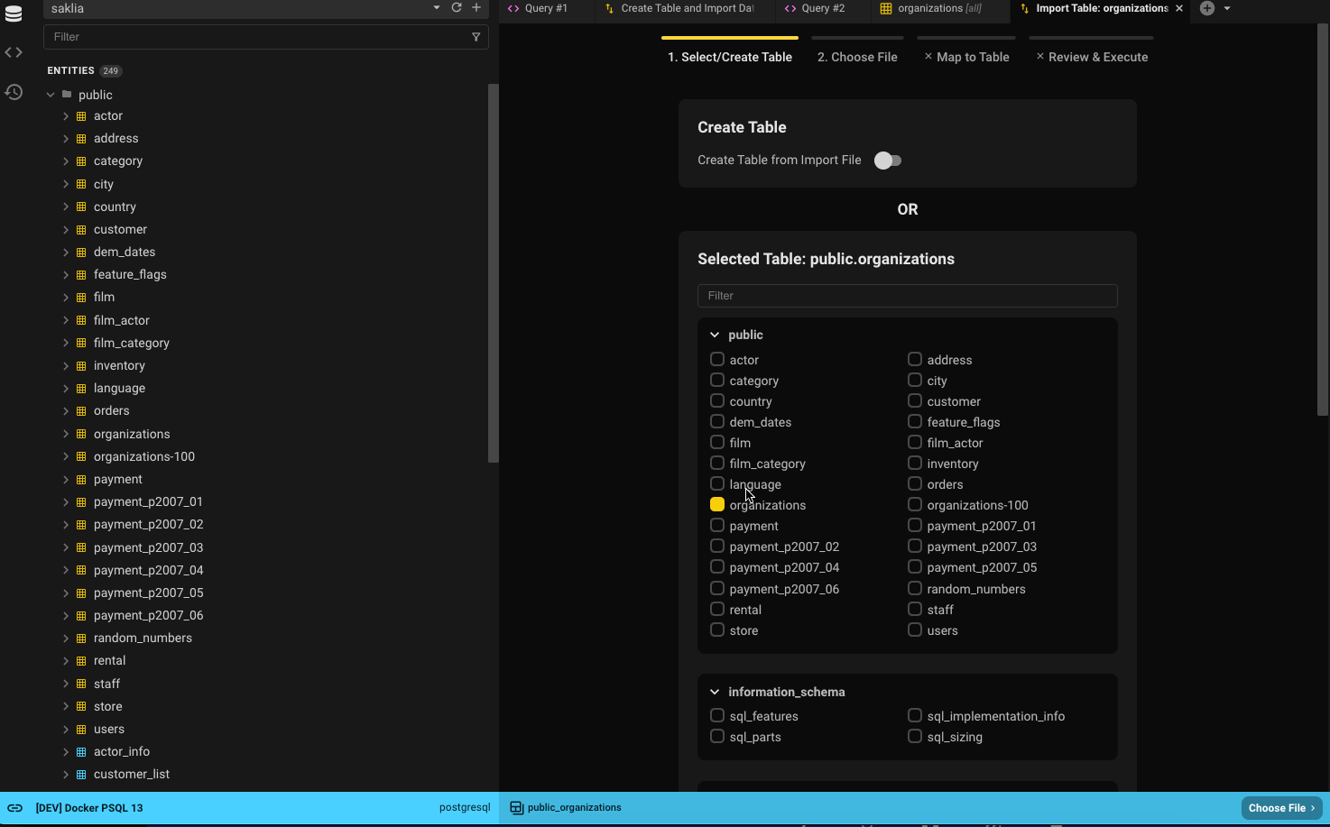Click the table icon next to feature_flags
Image resolution: width=1330 pixels, height=827 pixels.
click(81, 275)
